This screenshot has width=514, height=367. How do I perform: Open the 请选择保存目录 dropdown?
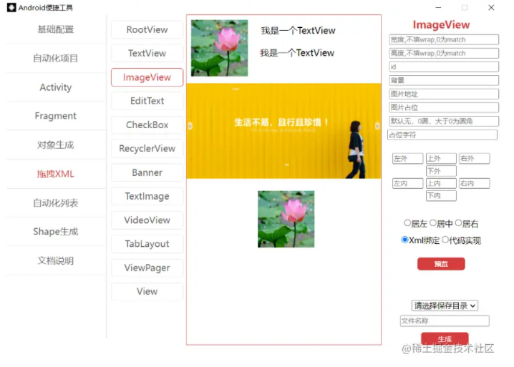(445, 305)
